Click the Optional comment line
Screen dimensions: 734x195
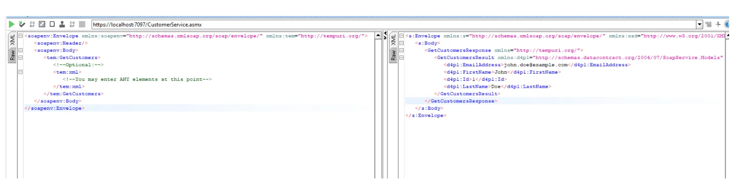click(78, 65)
